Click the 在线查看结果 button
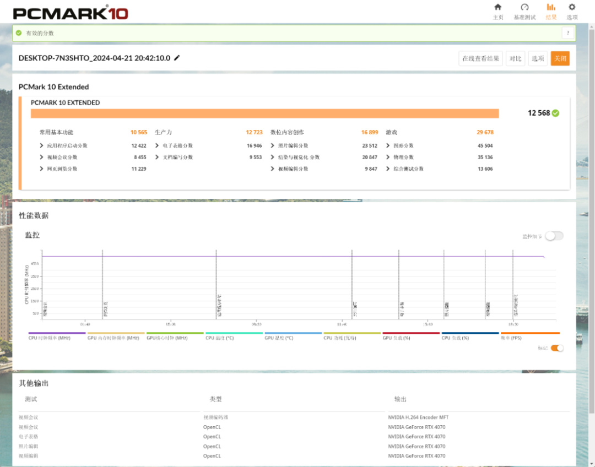The width and height of the screenshot is (595, 467). (x=480, y=58)
